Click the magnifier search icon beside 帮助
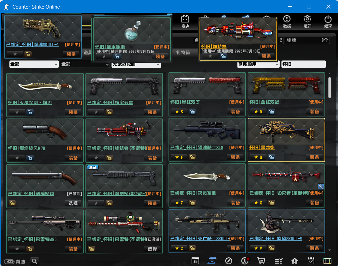338x266 pixels. (x=34, y=261)
